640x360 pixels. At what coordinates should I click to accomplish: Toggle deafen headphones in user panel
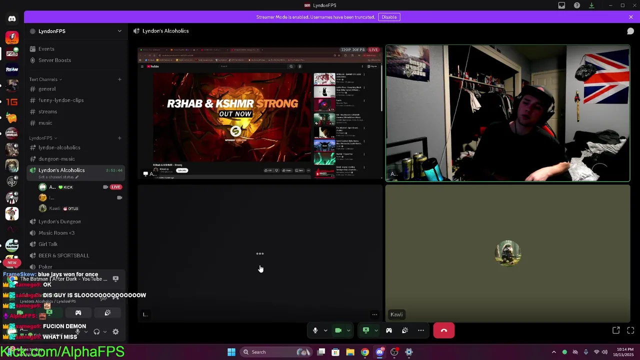click(96, 331)
